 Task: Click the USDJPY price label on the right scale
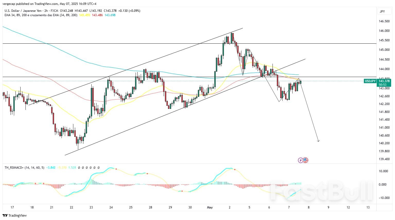click(x=370, y=81)
